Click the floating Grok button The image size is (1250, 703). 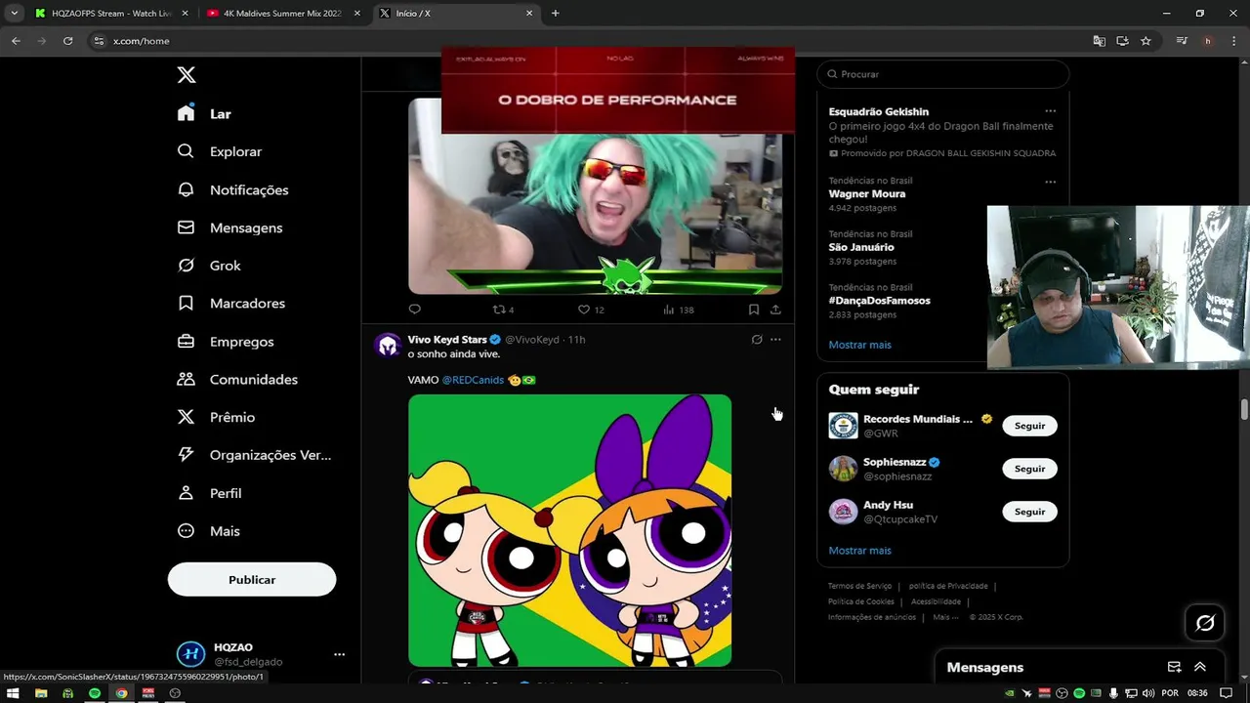click(1205, 623)
